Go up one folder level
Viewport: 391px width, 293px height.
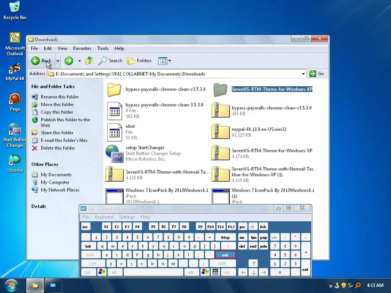[89, 61]
